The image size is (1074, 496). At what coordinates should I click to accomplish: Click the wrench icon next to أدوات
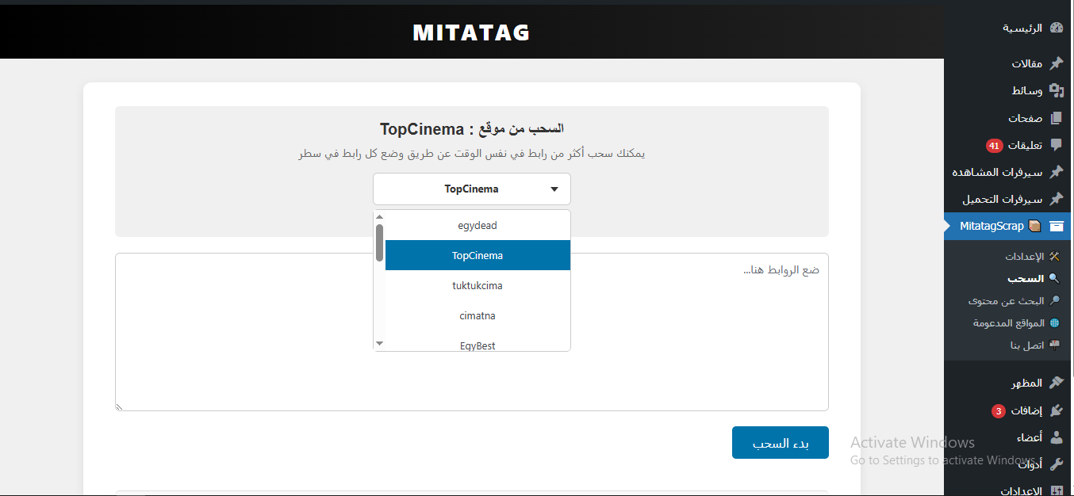[1056, 464]
